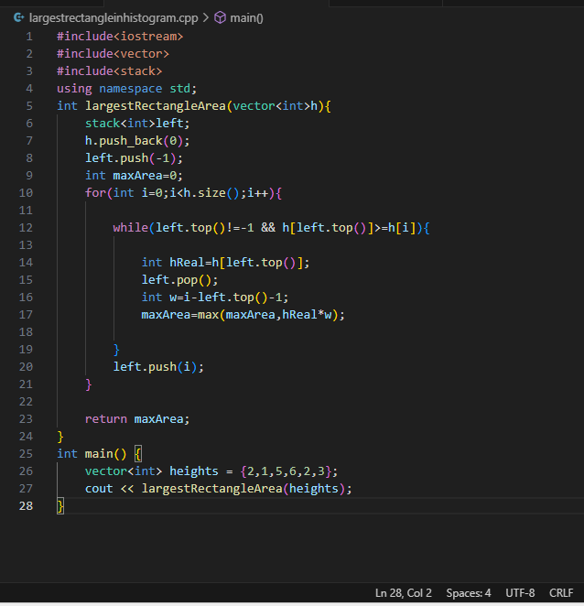Click on #include<stack> text
Screen dimensions: 584x606
coord(109,71)
